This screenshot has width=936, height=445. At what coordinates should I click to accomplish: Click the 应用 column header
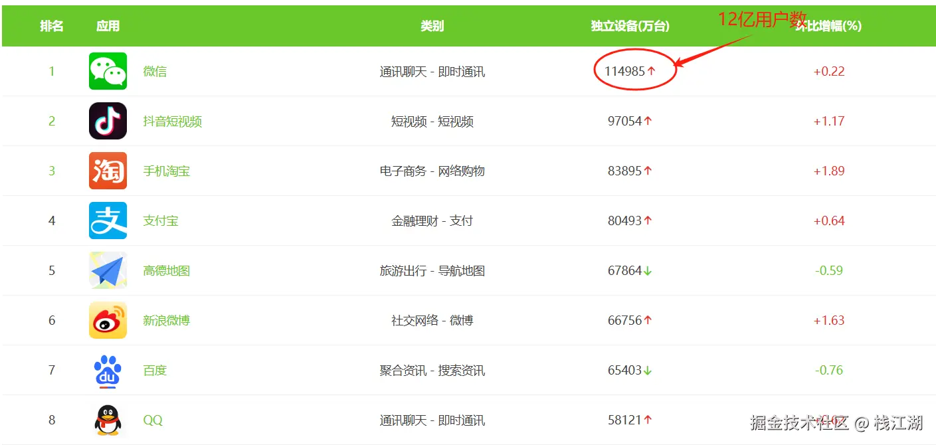(108, 26)
